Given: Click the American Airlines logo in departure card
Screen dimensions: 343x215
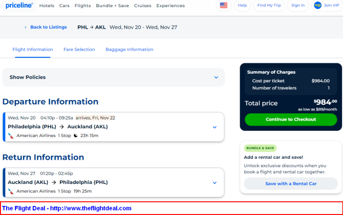Looking at the screenshot, I should (11, 136).
